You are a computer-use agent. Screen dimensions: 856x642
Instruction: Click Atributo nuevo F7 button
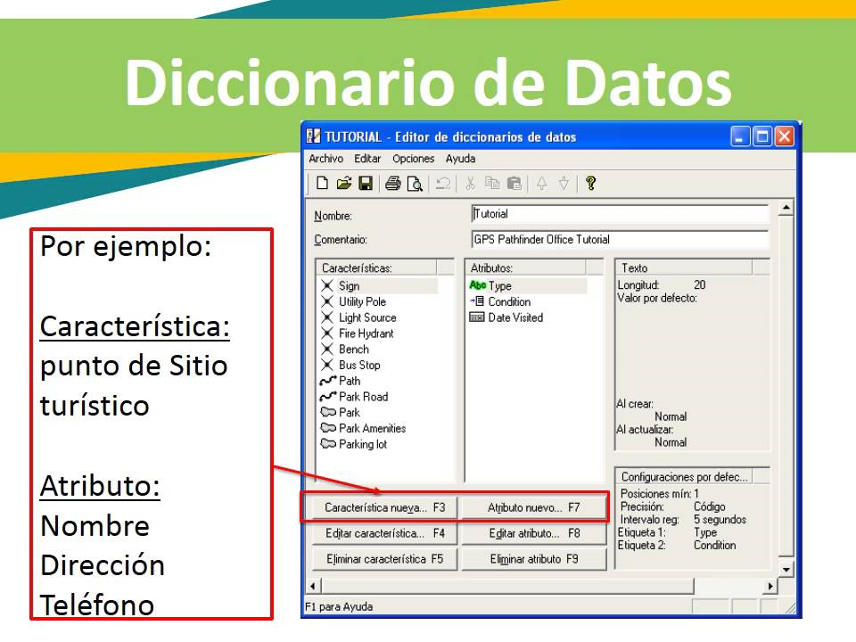point(534,507)
